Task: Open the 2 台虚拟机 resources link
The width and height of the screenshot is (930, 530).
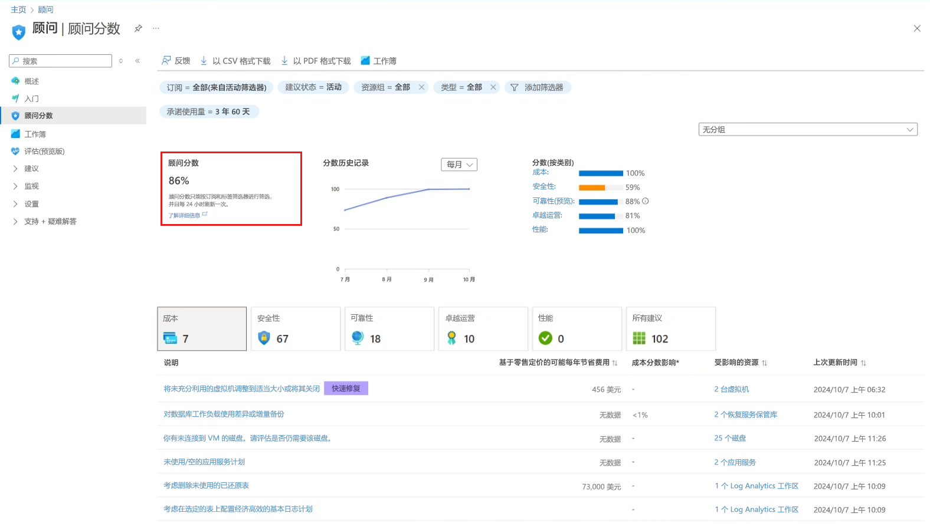Action: pos(732,390)
